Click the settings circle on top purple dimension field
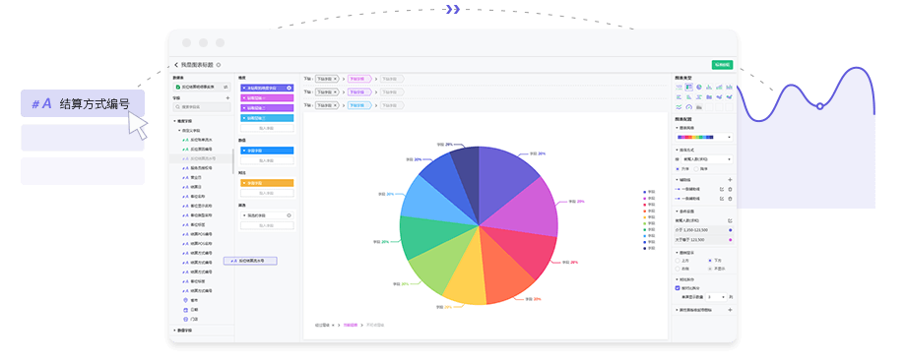The width and height of the screenshot is (906, 364). tap(289, 89)
